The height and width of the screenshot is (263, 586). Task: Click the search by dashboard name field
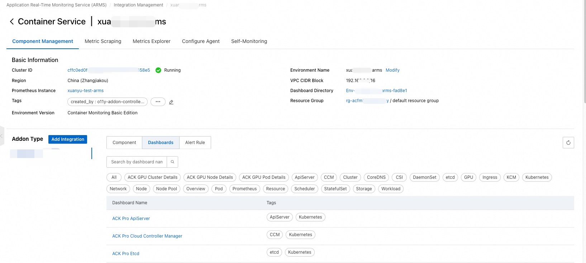(137, 162)
